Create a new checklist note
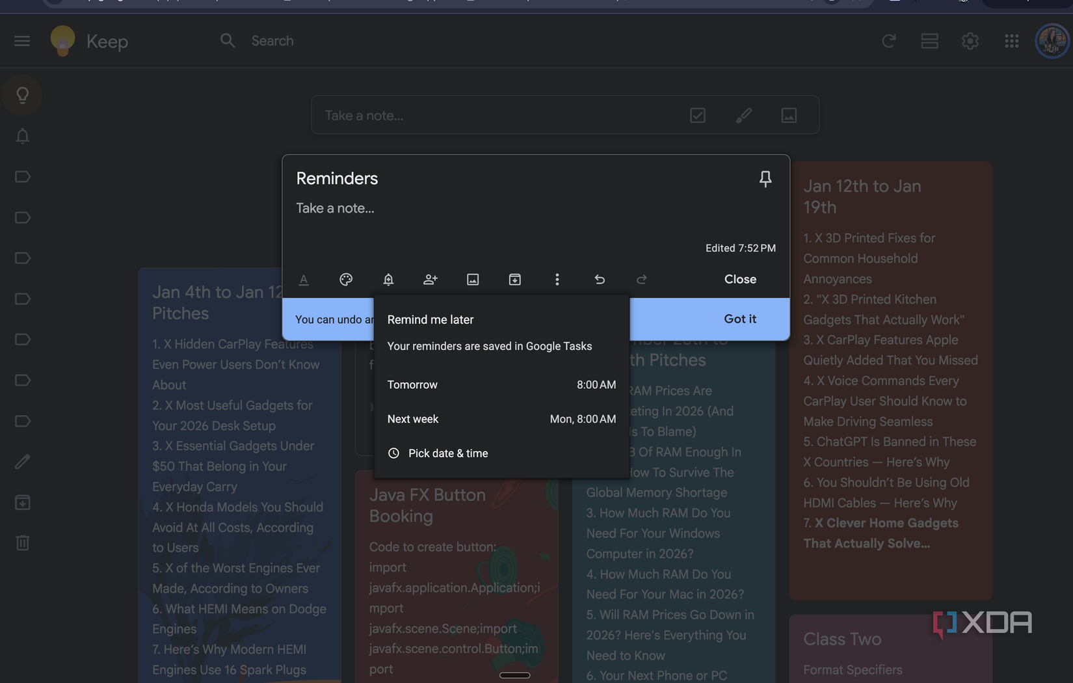The width and height of the screenshot is (1073, 683). pyautogui.click(x=698, y=115)
